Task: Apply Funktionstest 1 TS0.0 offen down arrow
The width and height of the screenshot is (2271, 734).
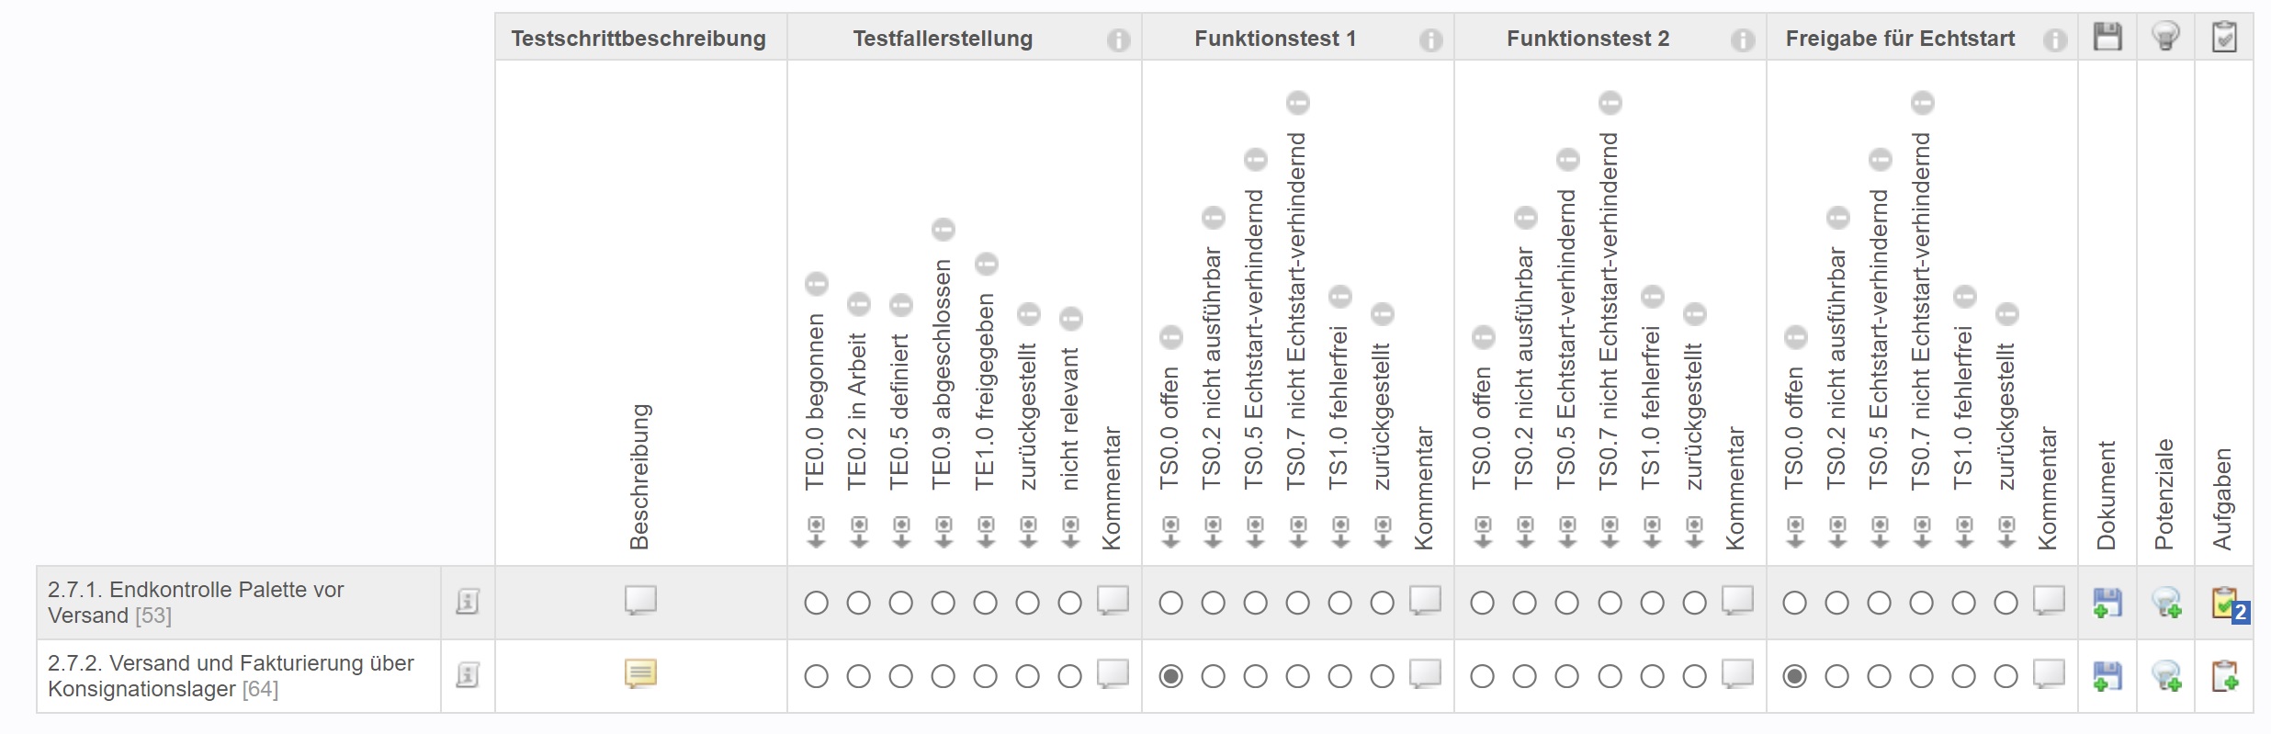Action: pyautogui.click(x=1170, y=532)
